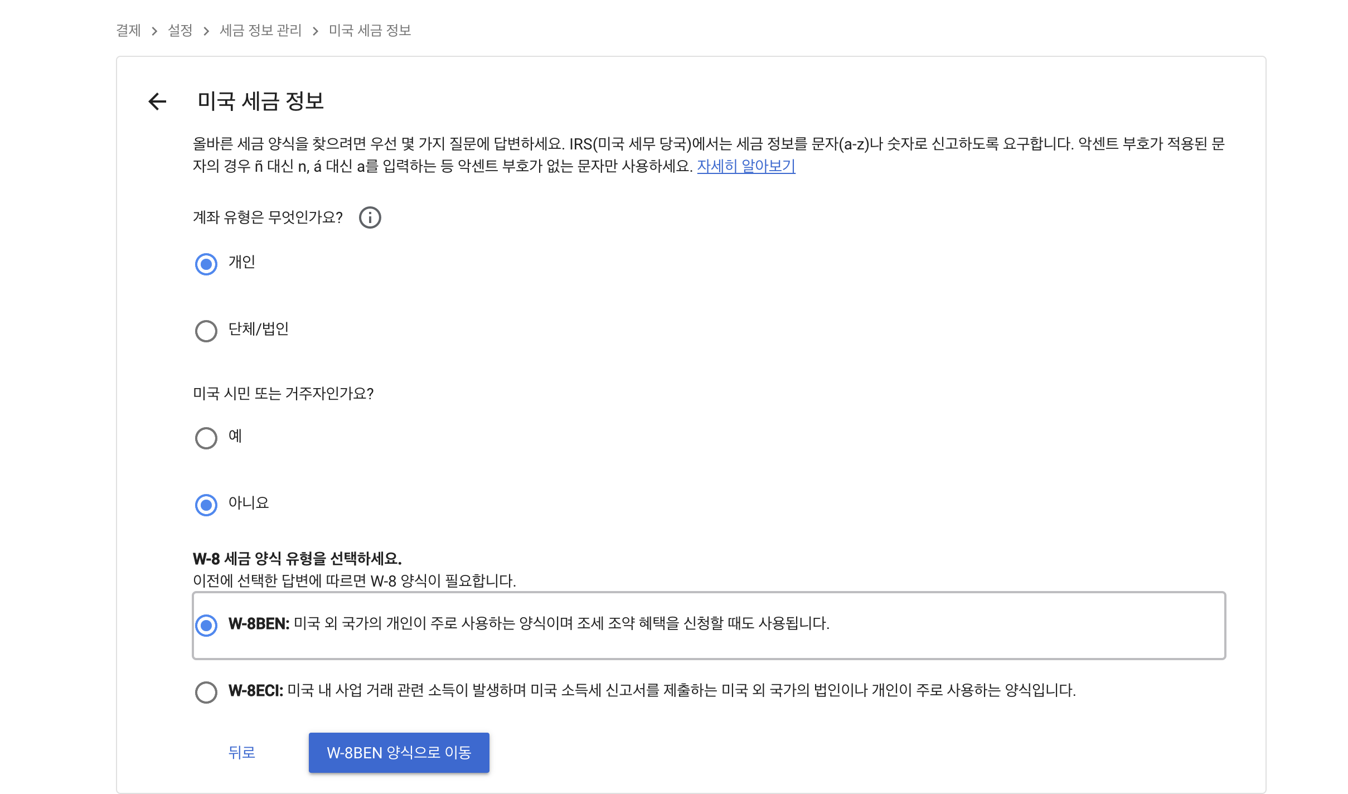Go to 세금 정보 관리 in the breadcrumb
Viewport: 1348px width, 794px height.
tap(260, 30)
